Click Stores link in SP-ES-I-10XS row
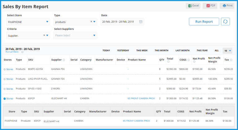 point(10,89)
